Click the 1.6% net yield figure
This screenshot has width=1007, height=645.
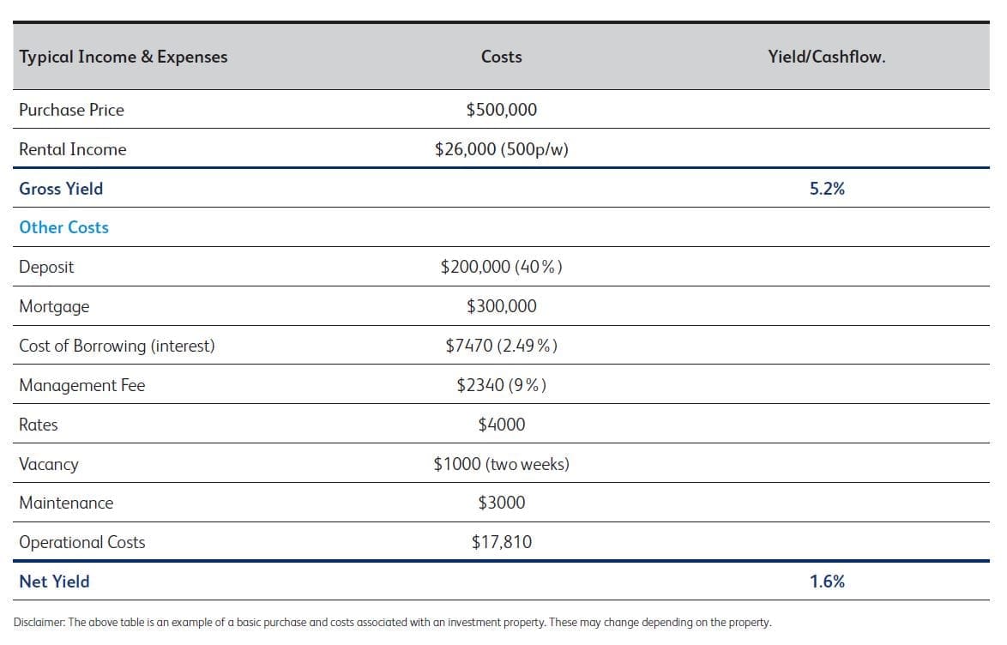827,582
